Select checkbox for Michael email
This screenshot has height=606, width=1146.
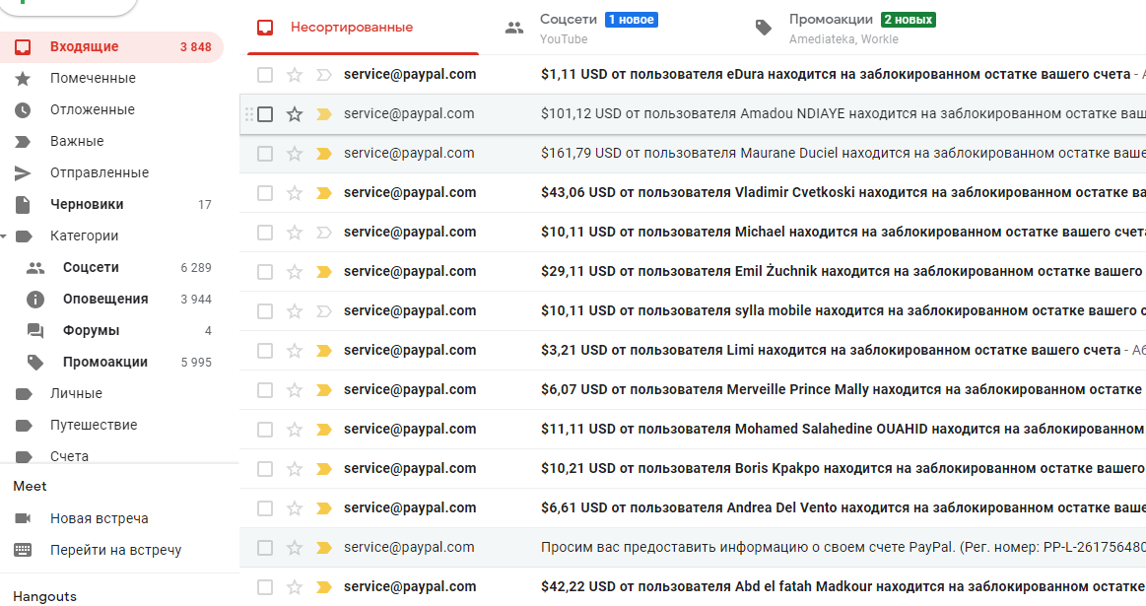[x=265, y=233]
